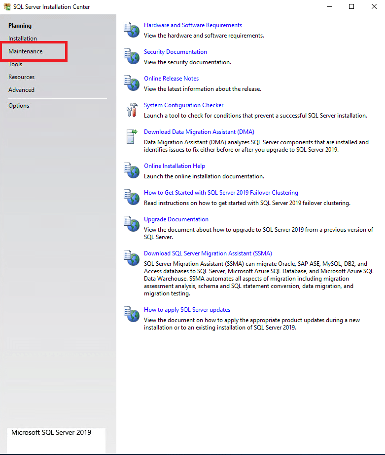Click the SQL Server updates document icon
The image size is (385, 455).
point(132,314)
